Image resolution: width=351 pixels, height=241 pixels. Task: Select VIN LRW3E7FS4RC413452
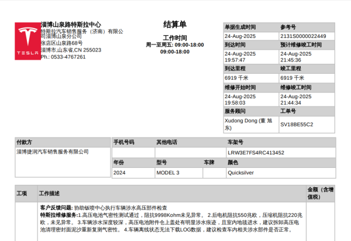coord(256,153)
